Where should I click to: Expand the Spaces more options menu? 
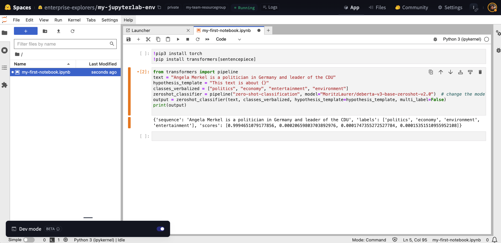pos(474,8)
